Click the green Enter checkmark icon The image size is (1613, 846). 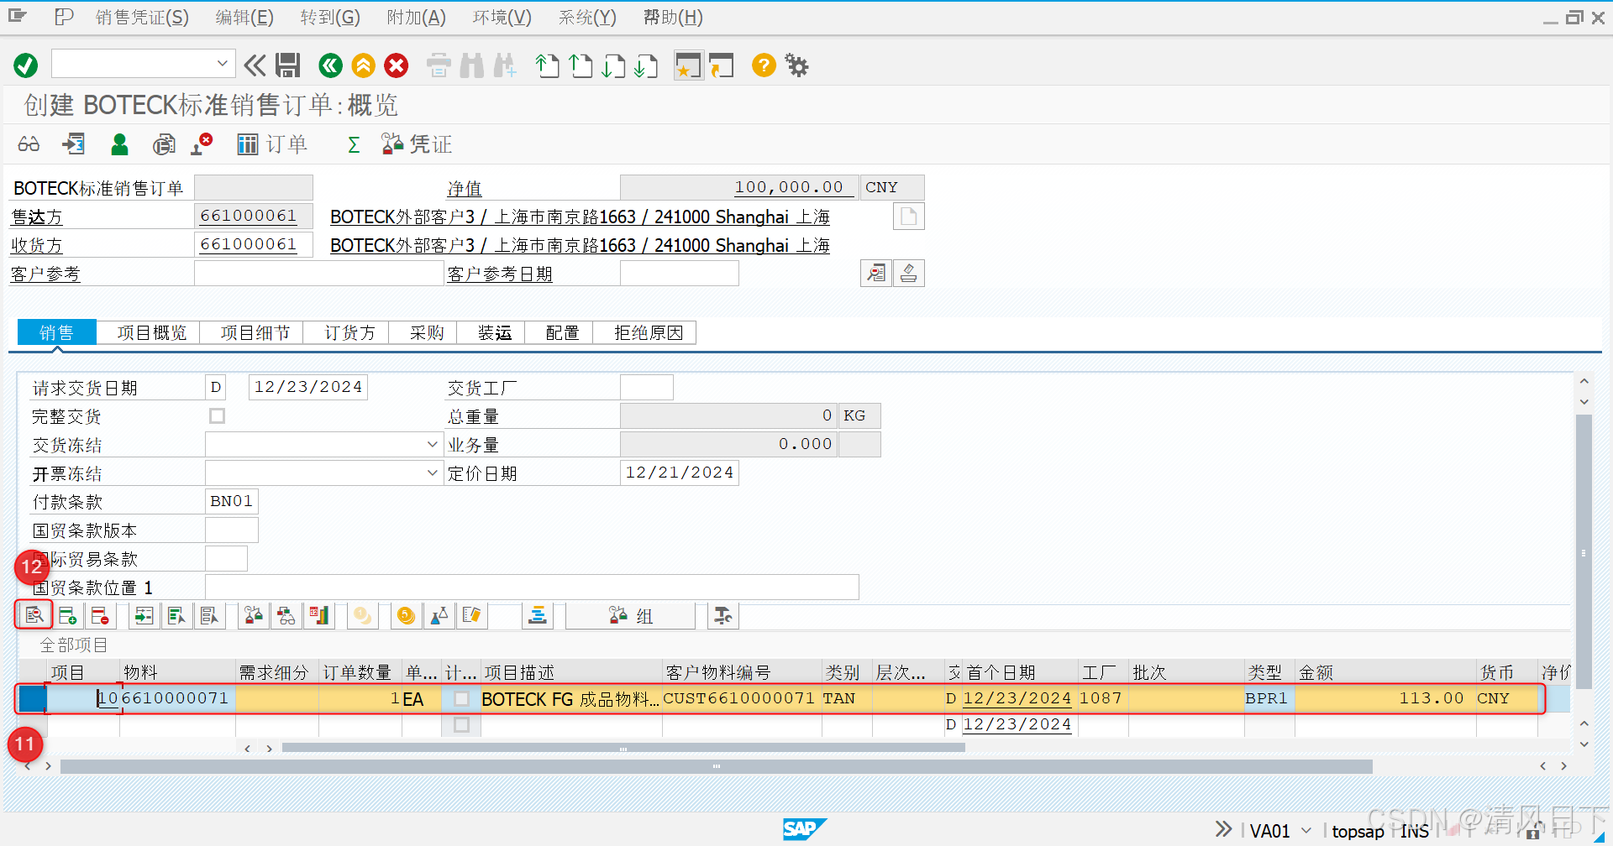pyautogui.click(x=26, y=65)
